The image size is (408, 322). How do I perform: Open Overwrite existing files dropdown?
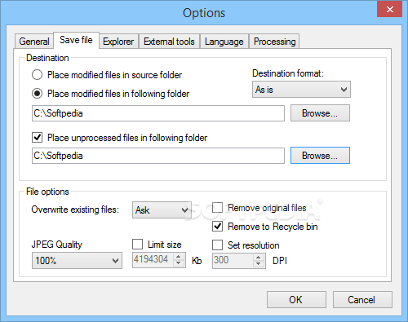click(162, 210)
